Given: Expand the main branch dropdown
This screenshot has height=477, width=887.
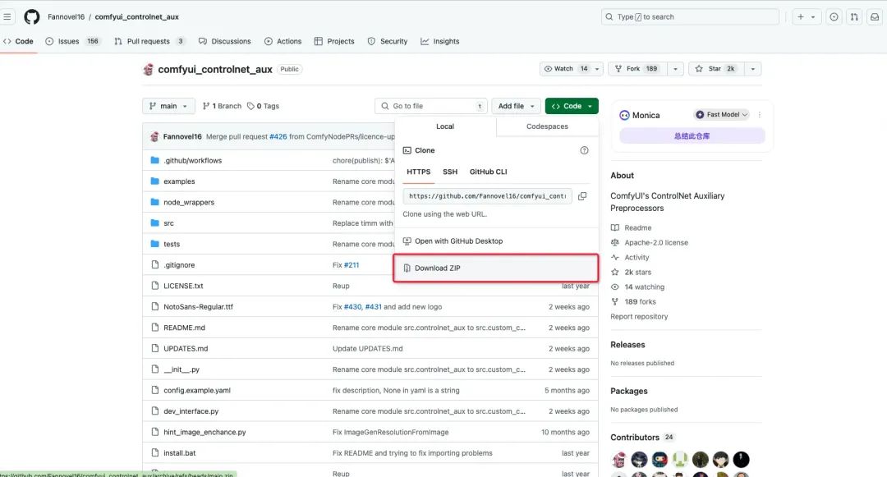Looking at the screenshot, I should pos(168,106).
